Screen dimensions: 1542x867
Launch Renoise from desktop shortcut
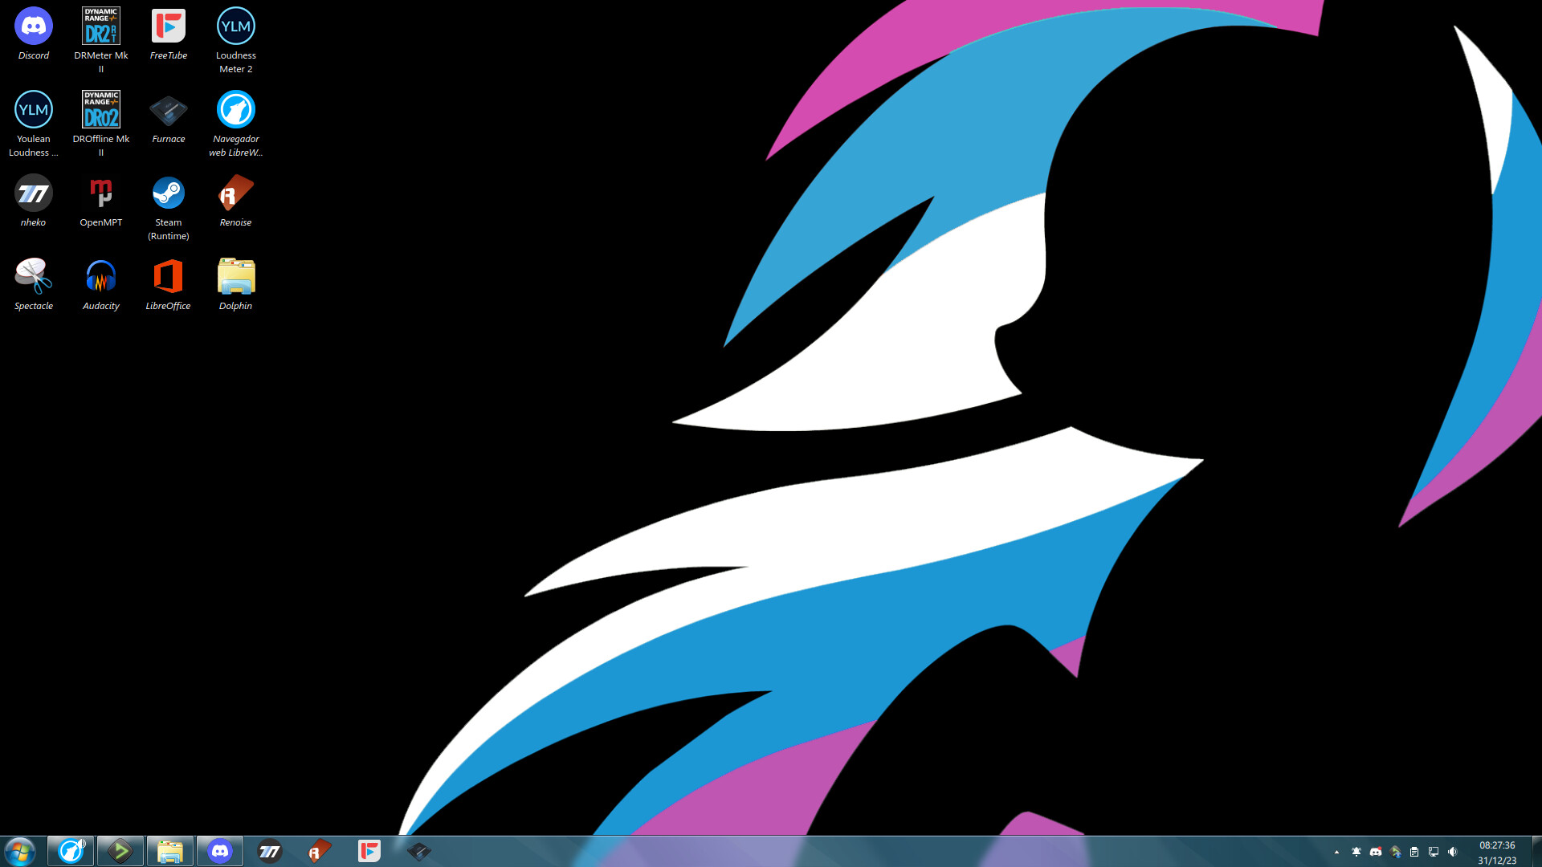236,194
